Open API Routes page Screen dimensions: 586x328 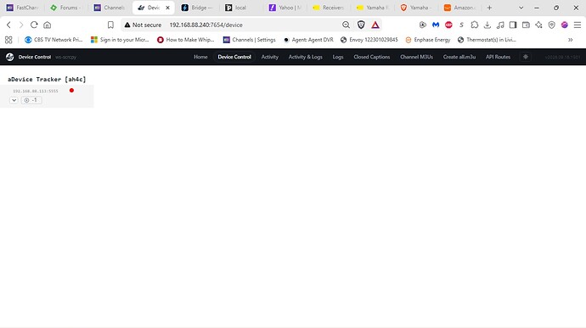(x=498, y=57)
